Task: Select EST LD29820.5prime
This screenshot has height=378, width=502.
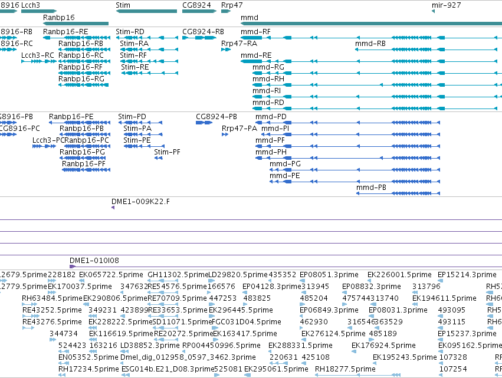Action: click(238, 275)
